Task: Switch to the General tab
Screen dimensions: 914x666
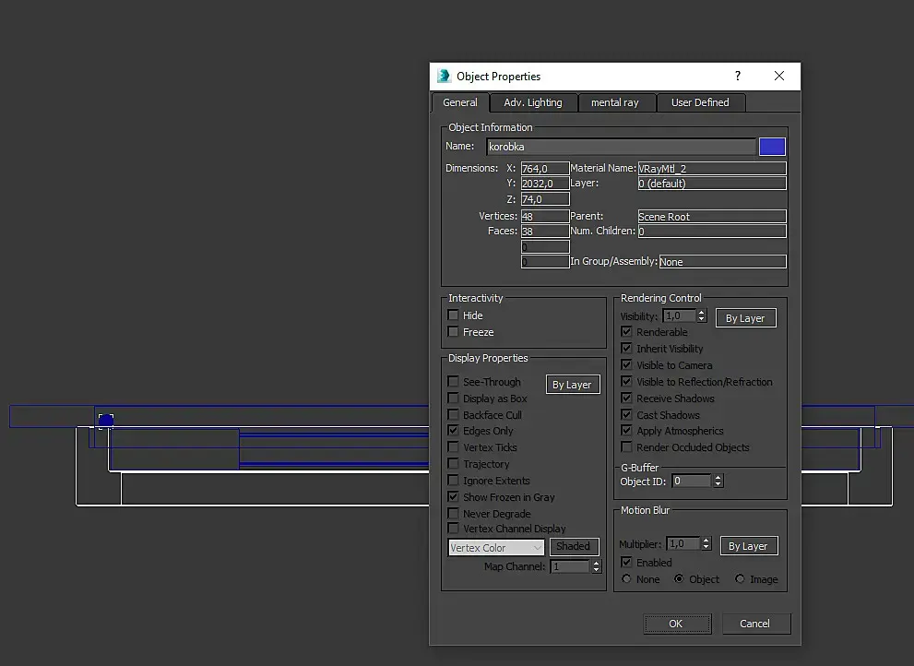Action: [460, 102]
